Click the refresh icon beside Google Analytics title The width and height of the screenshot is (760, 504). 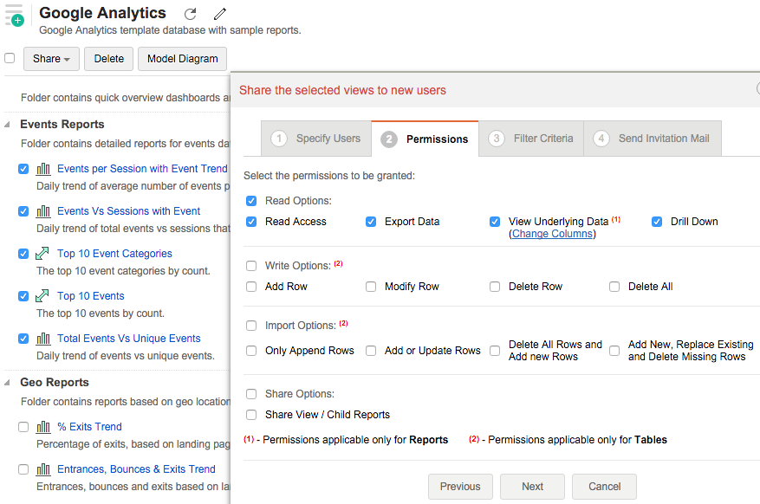pos(191,14)
